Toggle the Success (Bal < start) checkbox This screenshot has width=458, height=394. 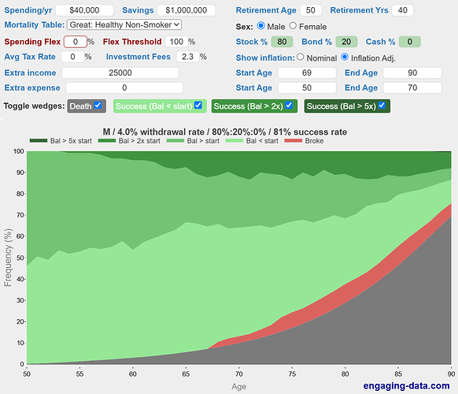198,106
